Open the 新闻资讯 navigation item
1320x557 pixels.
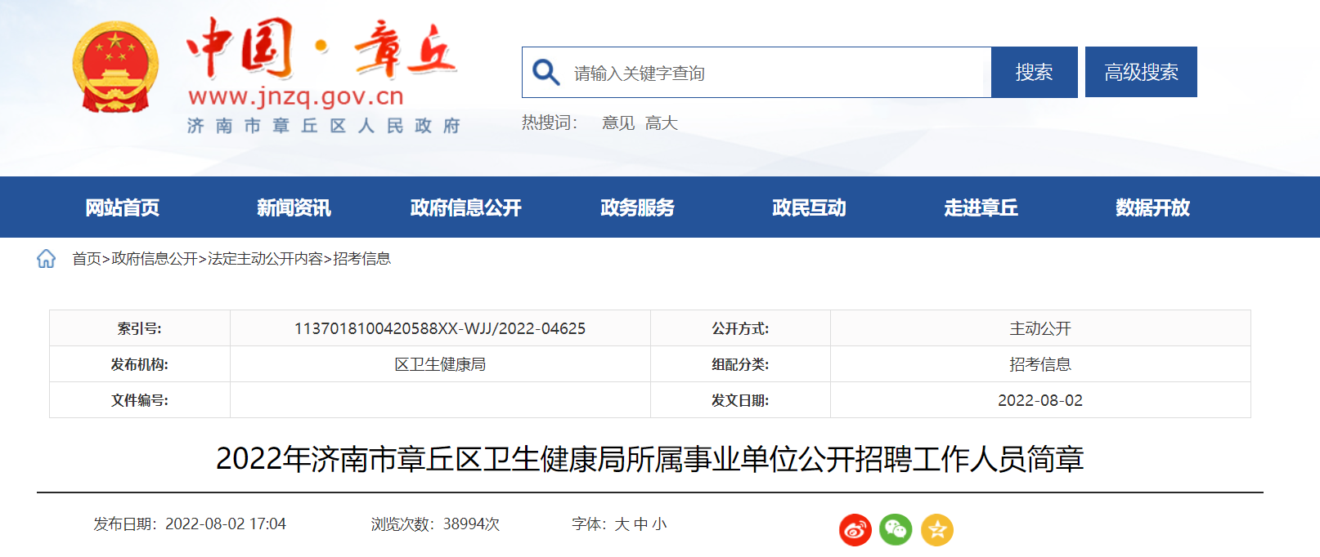coord(294,207)
